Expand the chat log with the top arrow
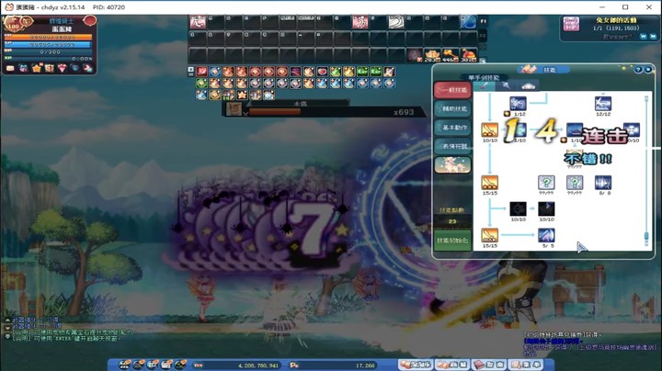Viewport: 662px width, 371px height. click(7, 320)
